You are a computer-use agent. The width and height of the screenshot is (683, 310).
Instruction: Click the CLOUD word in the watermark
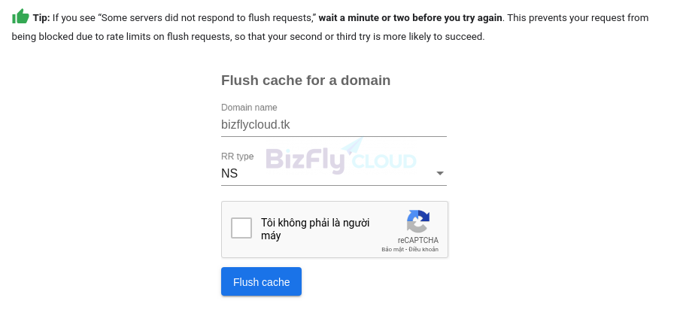(x=384, y=161)
